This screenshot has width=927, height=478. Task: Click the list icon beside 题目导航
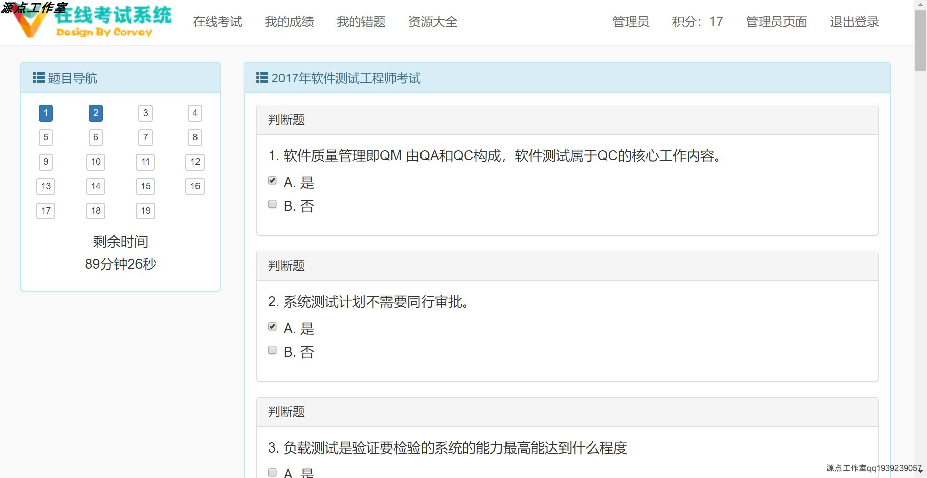38,78
